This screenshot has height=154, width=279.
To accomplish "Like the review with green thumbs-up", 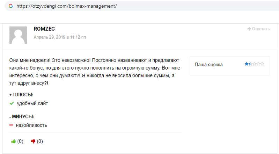I will click(14, 141).
